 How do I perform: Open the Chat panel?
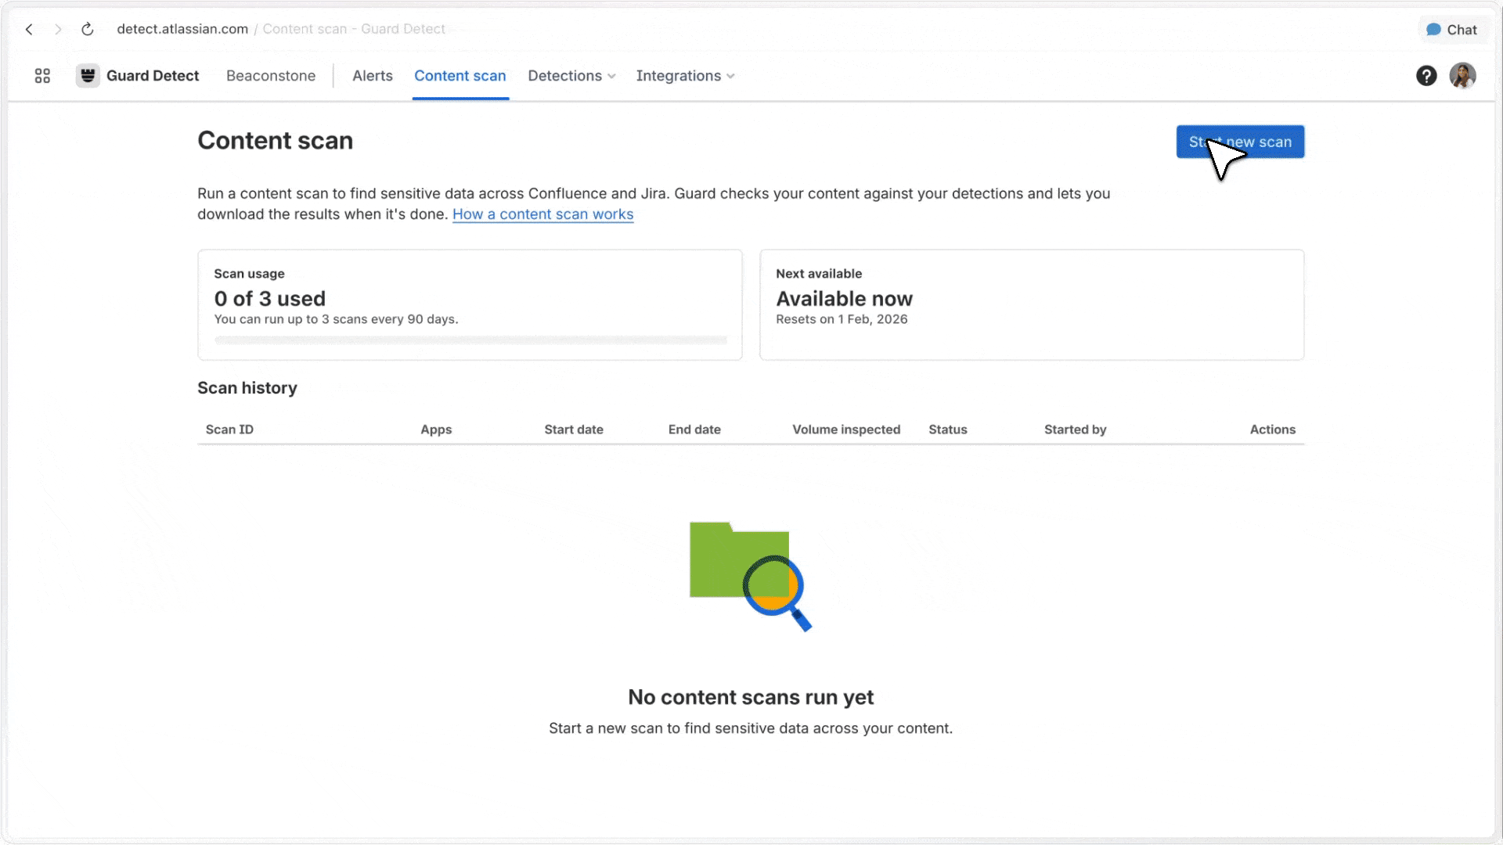click(x=1451, y=30)
